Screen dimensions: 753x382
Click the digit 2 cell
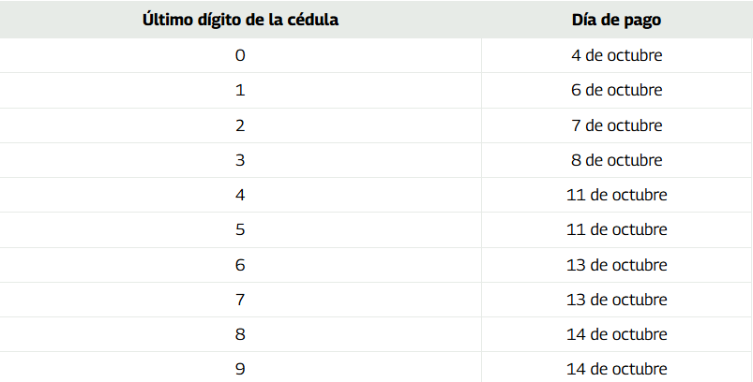[240, 125]
